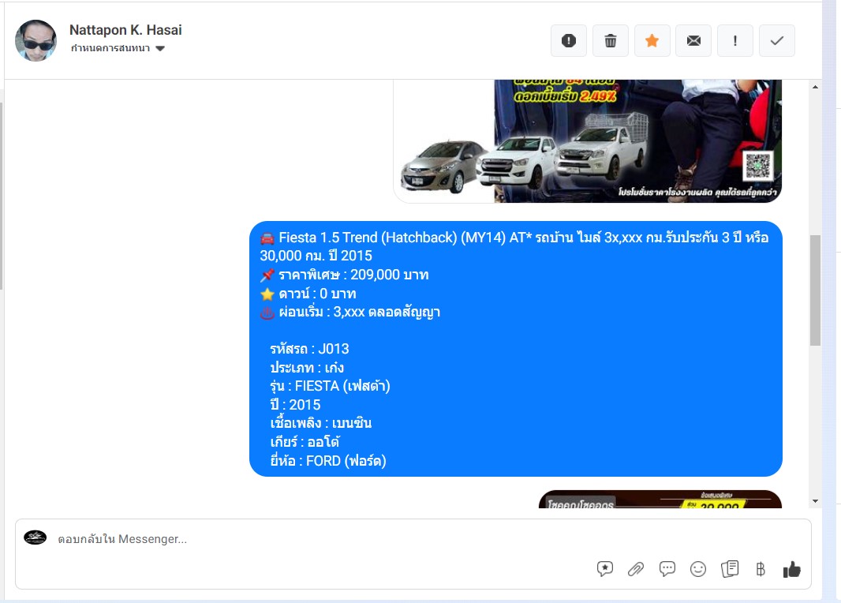Delete conversation with trash icon
Viewport: 841px width, 603px height.
(x=611, y=41)
